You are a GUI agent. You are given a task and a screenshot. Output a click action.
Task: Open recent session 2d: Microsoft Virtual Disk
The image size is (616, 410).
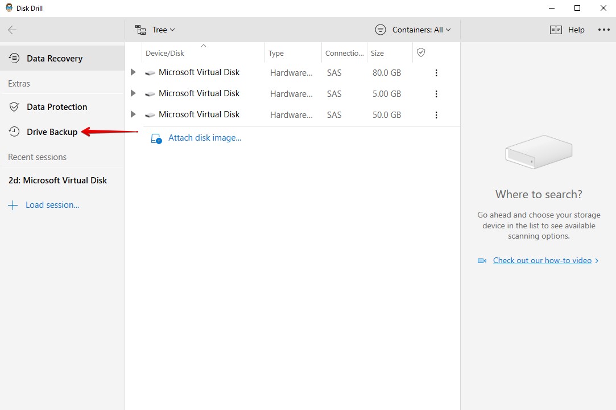coord(58,180)
